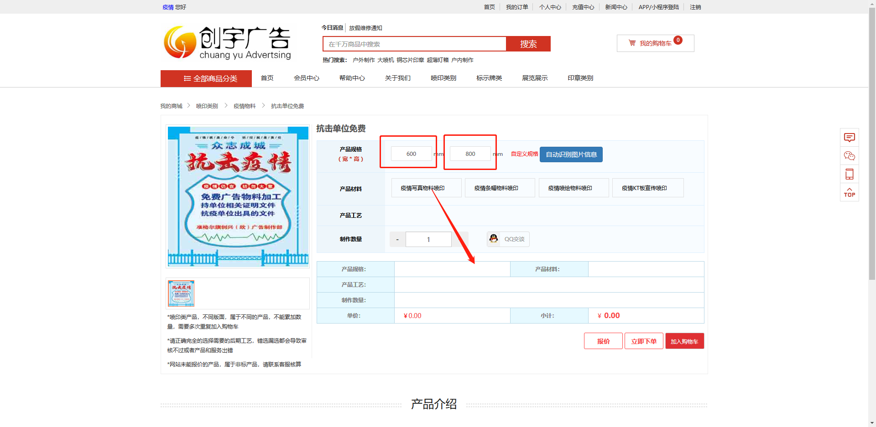Open the message feedback icon in right sidebar
Viewport: 876px width, 427px height.
pyautogui.click(x=849, y=137)
